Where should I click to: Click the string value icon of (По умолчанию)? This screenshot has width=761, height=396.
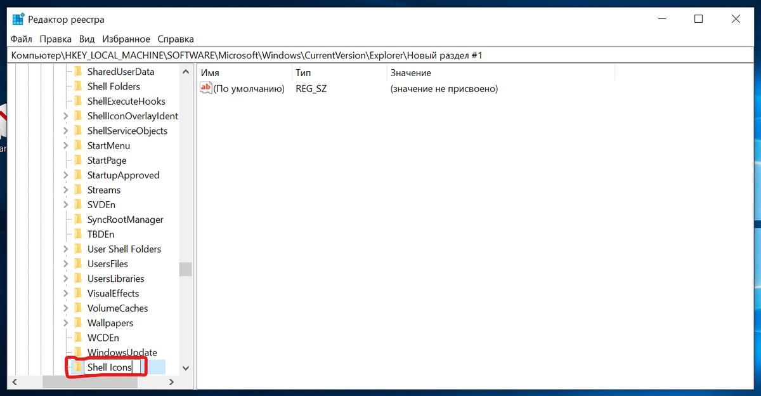click(205, 88)
